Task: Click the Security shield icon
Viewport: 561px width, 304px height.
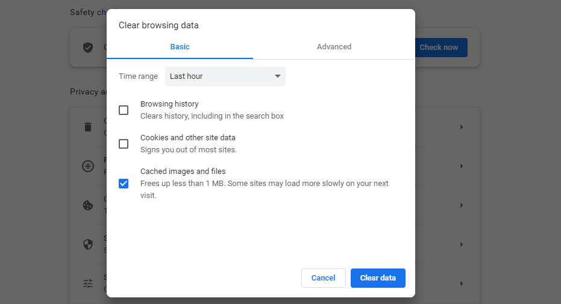Action: (x=88, y=244)
